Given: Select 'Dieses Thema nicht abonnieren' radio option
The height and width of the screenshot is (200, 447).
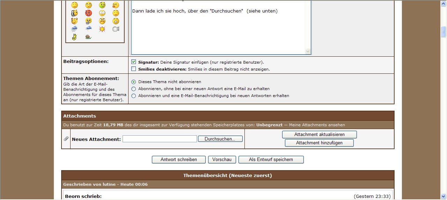Looking at the screenshot, I should 133,82.
